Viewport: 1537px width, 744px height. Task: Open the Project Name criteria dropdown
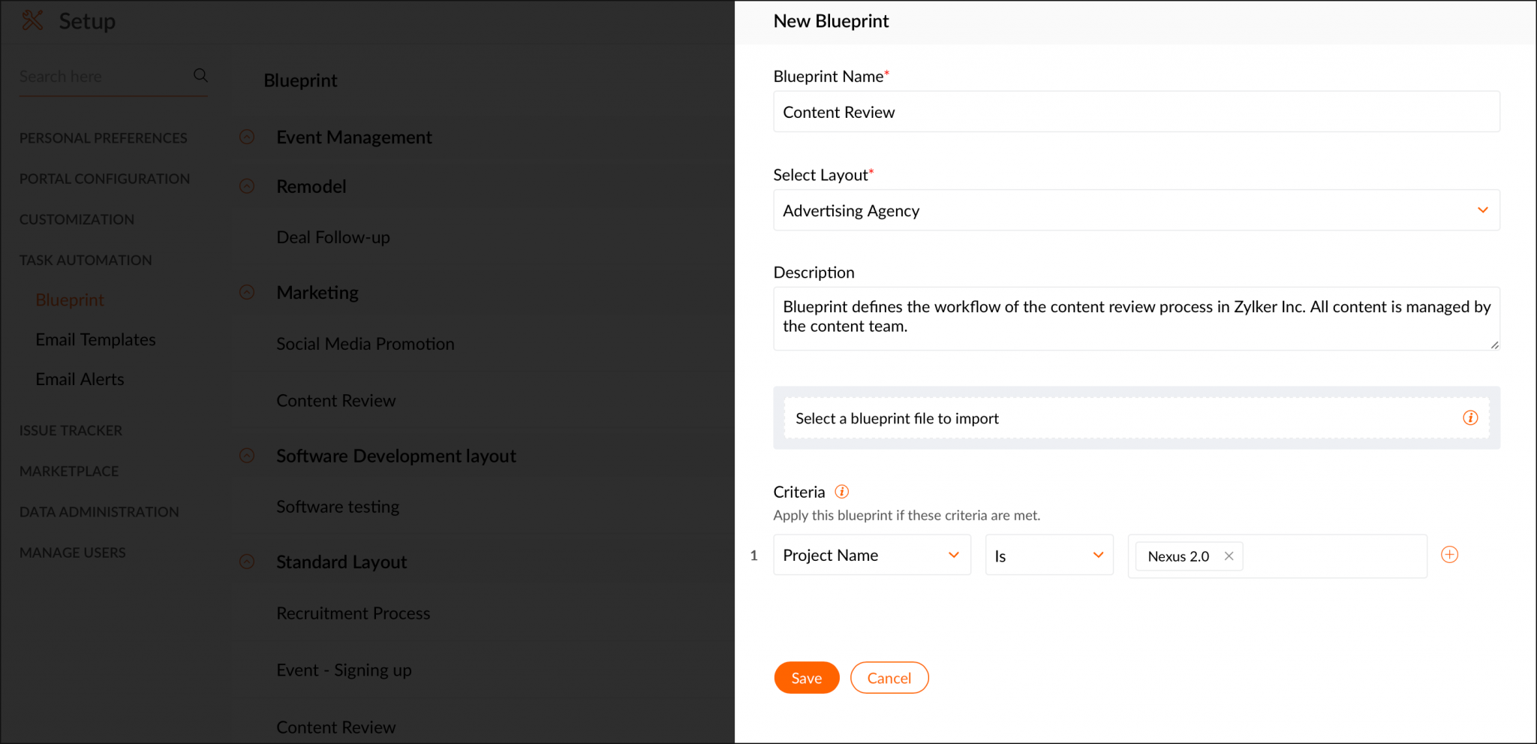(953, 555)
